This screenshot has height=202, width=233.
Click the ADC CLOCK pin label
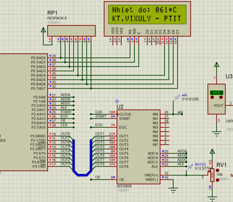tap(125, 114)
